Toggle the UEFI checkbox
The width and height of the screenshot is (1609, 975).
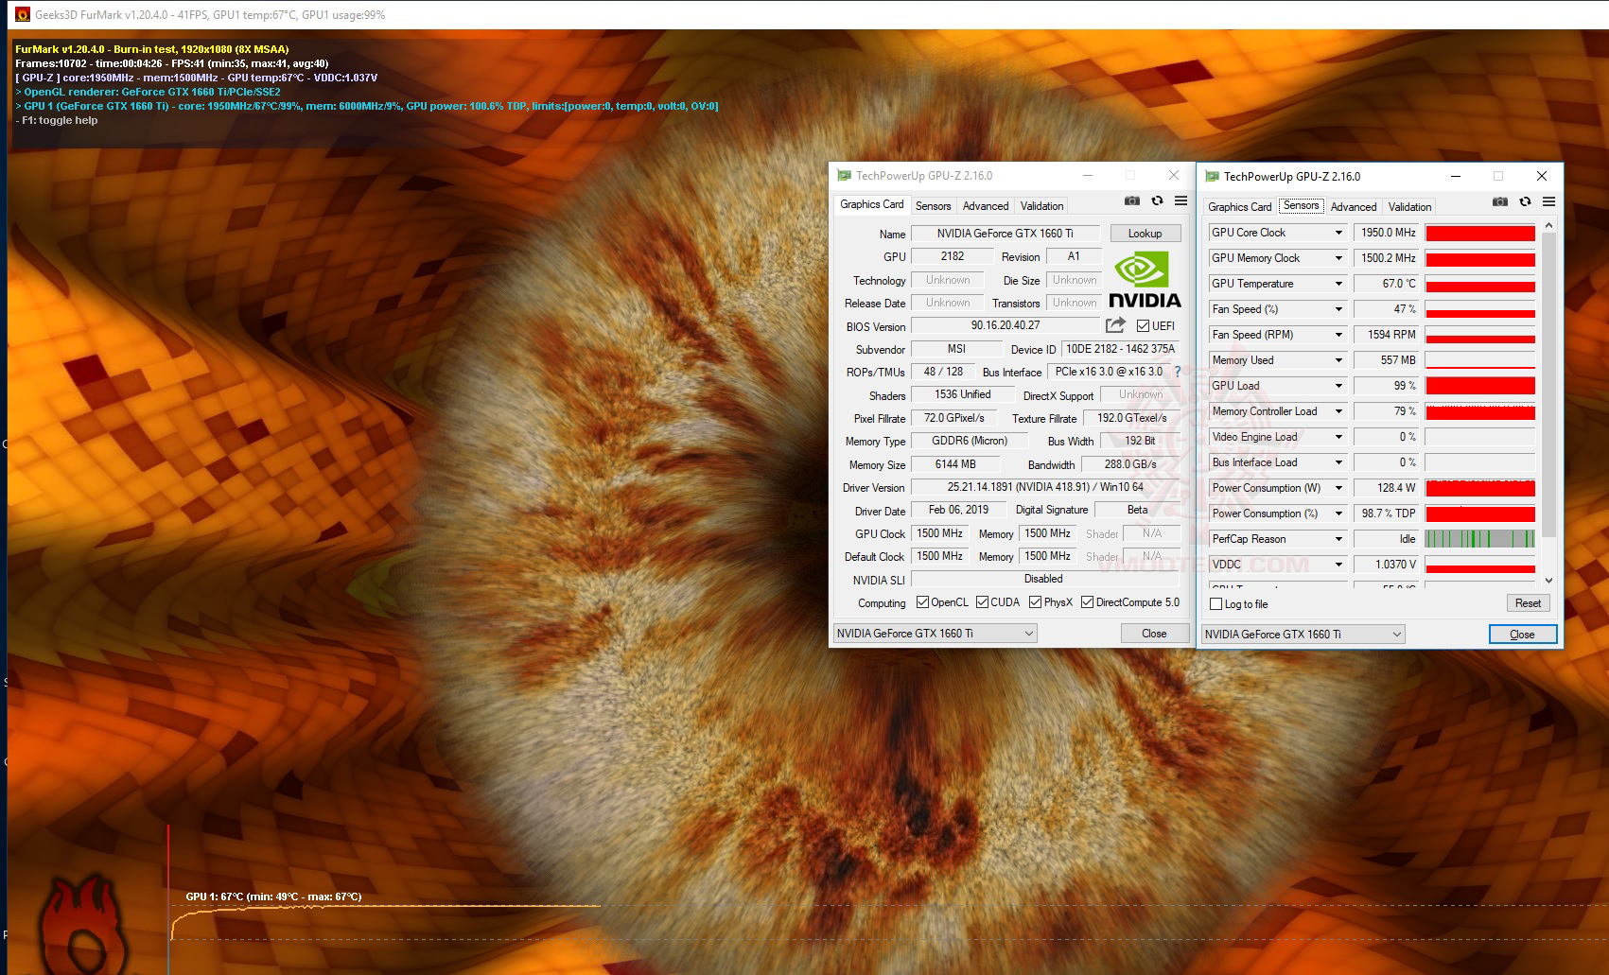pos(1144,326)
